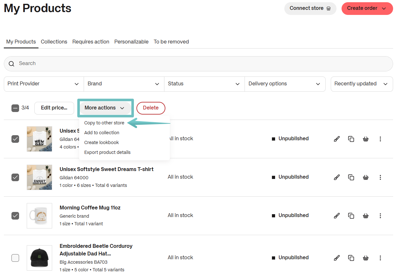Click the search magnifier icon
395x277 pixels.
tap(11, 64)
